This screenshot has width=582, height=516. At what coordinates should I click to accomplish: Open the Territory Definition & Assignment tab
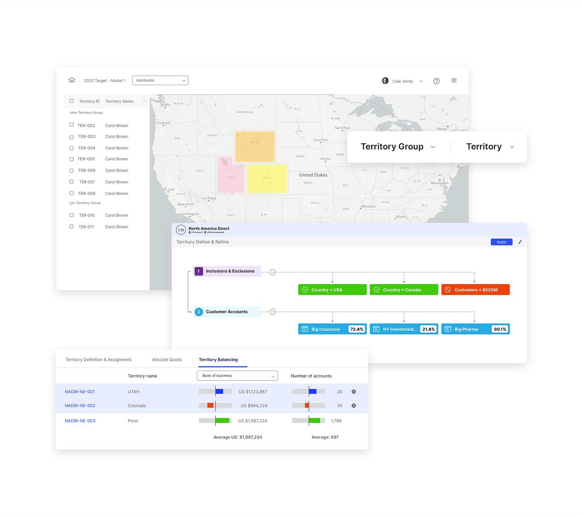click(x=98, y=360)
